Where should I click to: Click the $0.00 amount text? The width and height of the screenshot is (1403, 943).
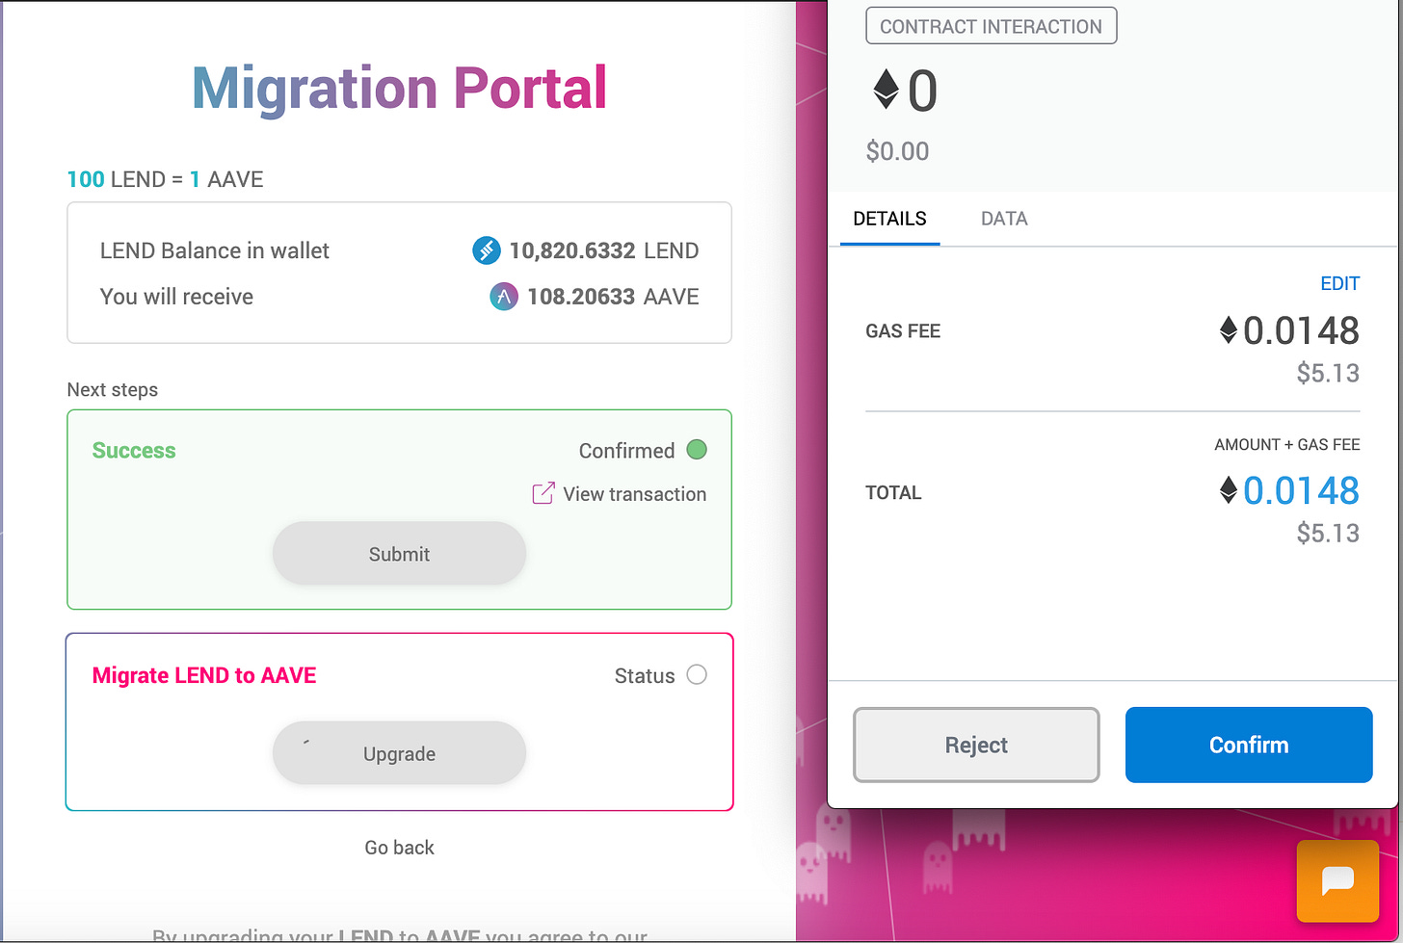pos(897,151)
